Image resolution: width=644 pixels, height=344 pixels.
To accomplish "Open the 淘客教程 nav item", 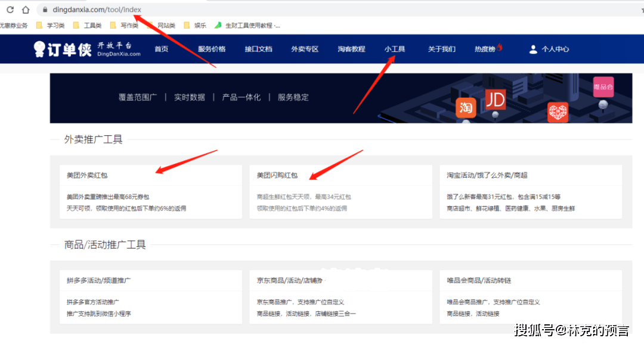I will 352,49.
